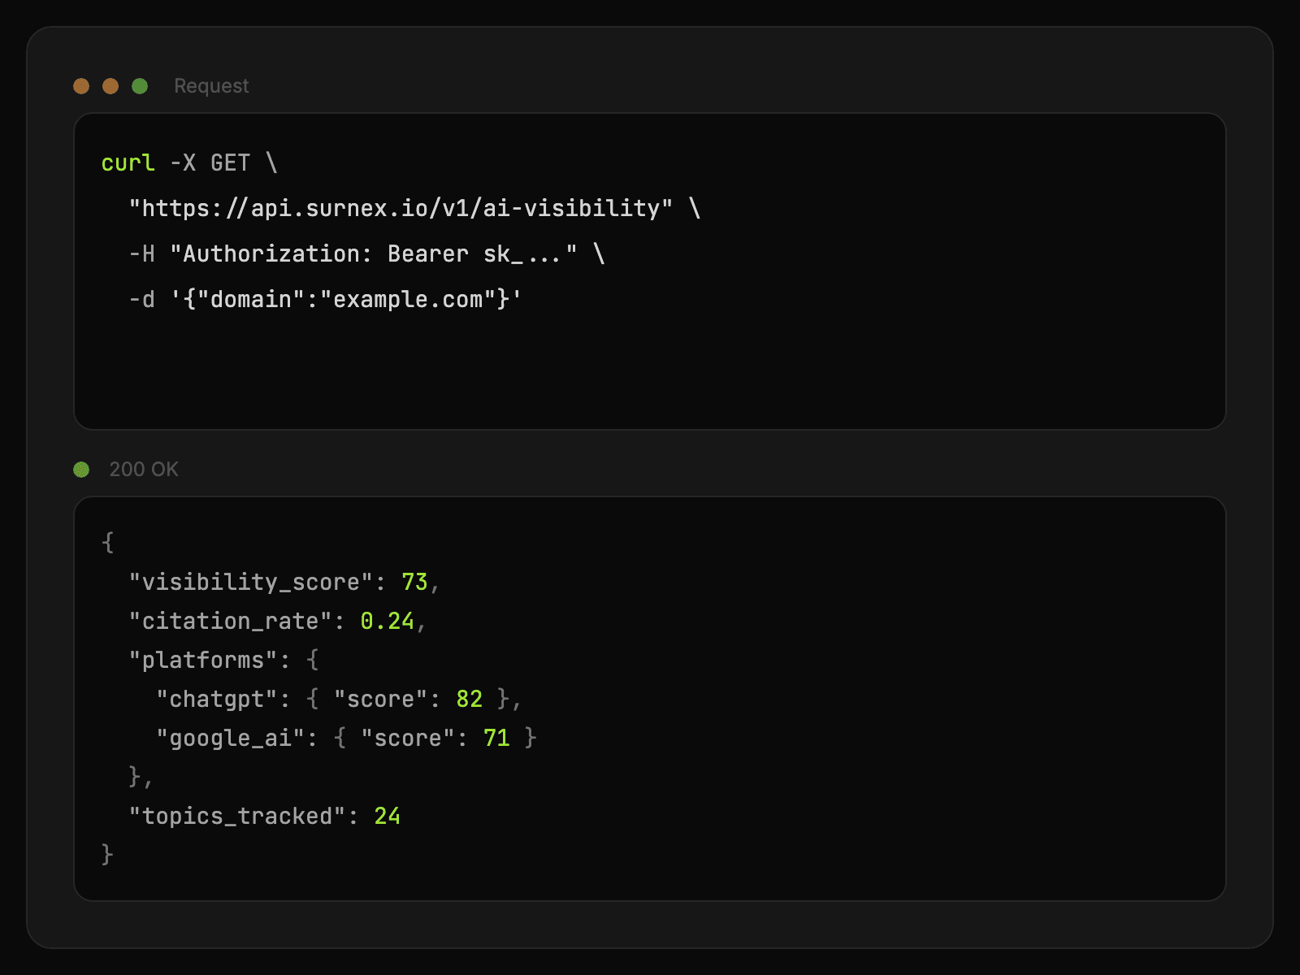Click the first orange window dot
The height and width of the screenshot is (975, 1300).
tap(81, 85)
